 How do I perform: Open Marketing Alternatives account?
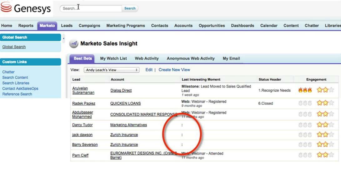[128, 125]
